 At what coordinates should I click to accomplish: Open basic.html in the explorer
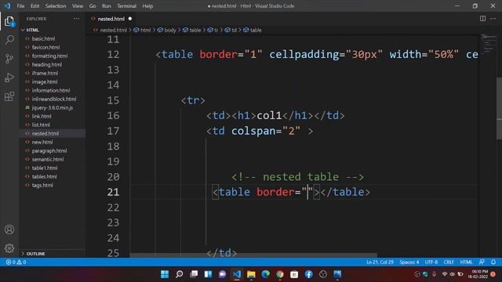tap(53, 38)
